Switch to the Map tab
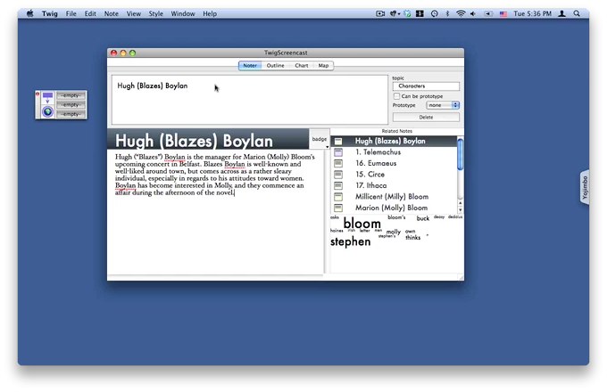607x392 pixels. click(x=323, y=66)
